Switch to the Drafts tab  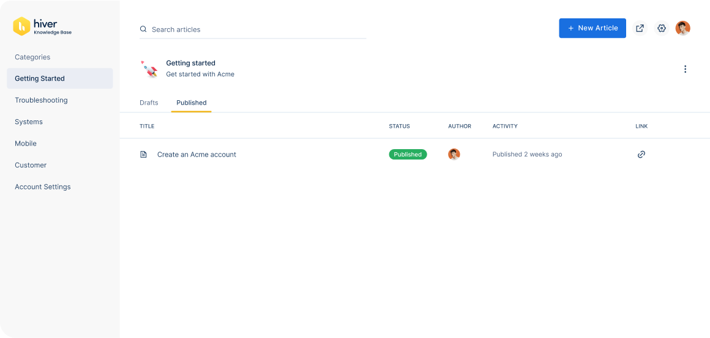pyautogui.click(x=149, y=103)
